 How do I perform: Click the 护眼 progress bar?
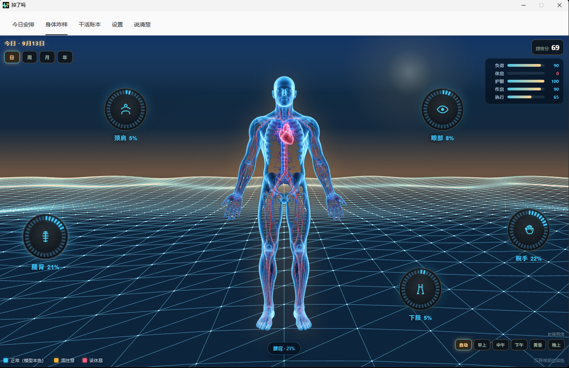click(x=526, y=81)
